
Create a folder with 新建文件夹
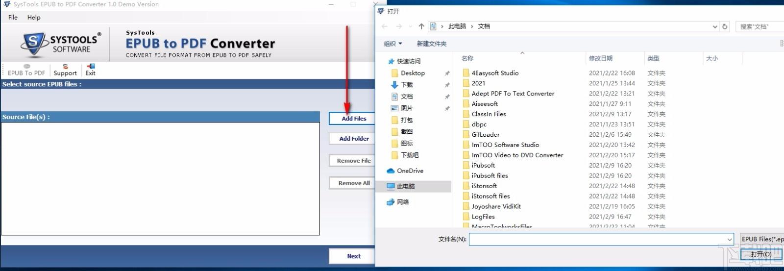[432, 44]
